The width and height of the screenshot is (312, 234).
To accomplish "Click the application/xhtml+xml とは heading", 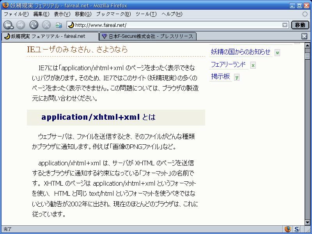I will click(x=98, y=117).
